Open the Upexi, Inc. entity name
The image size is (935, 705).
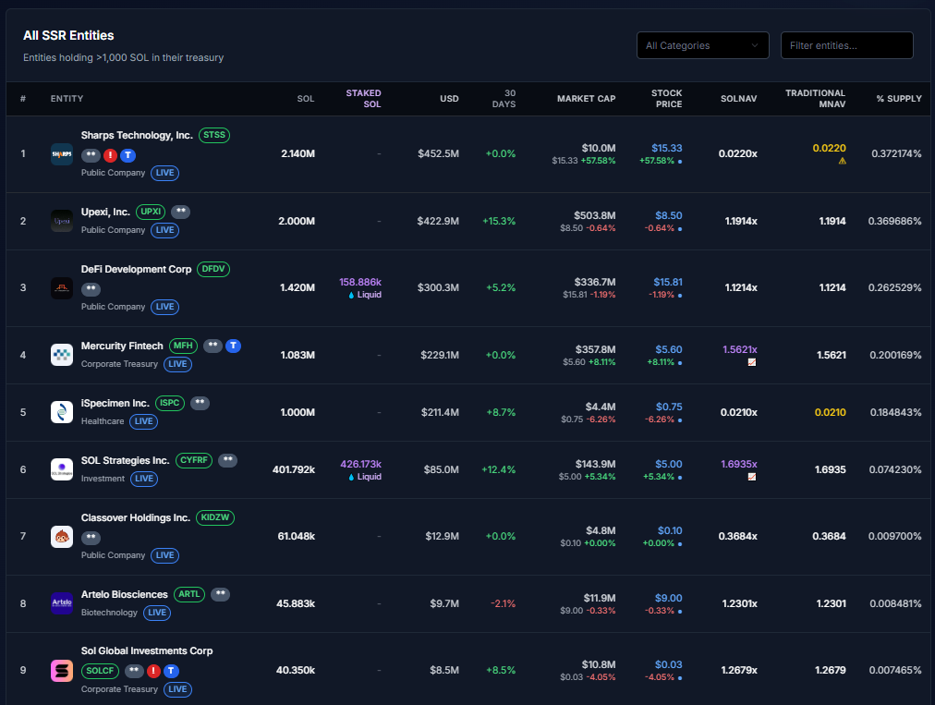[105, 212]
